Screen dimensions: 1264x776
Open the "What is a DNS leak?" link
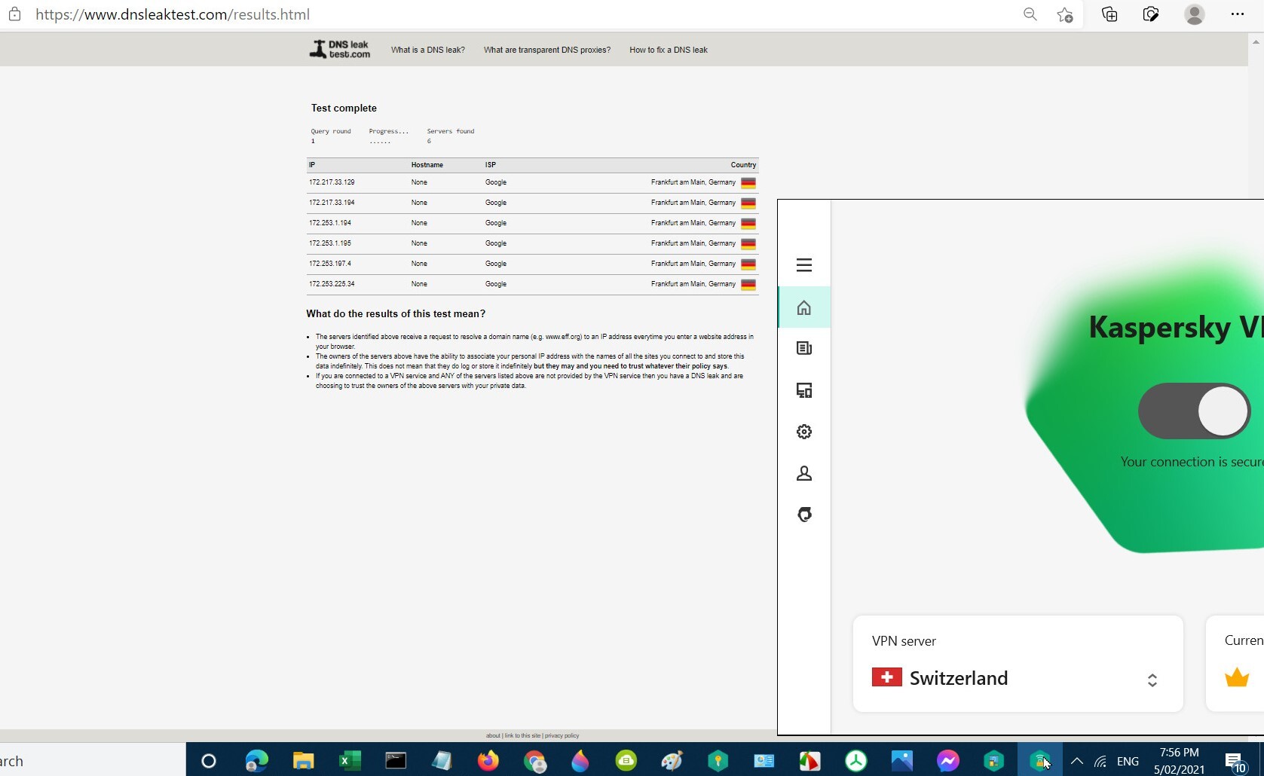(x=428, y=50)
